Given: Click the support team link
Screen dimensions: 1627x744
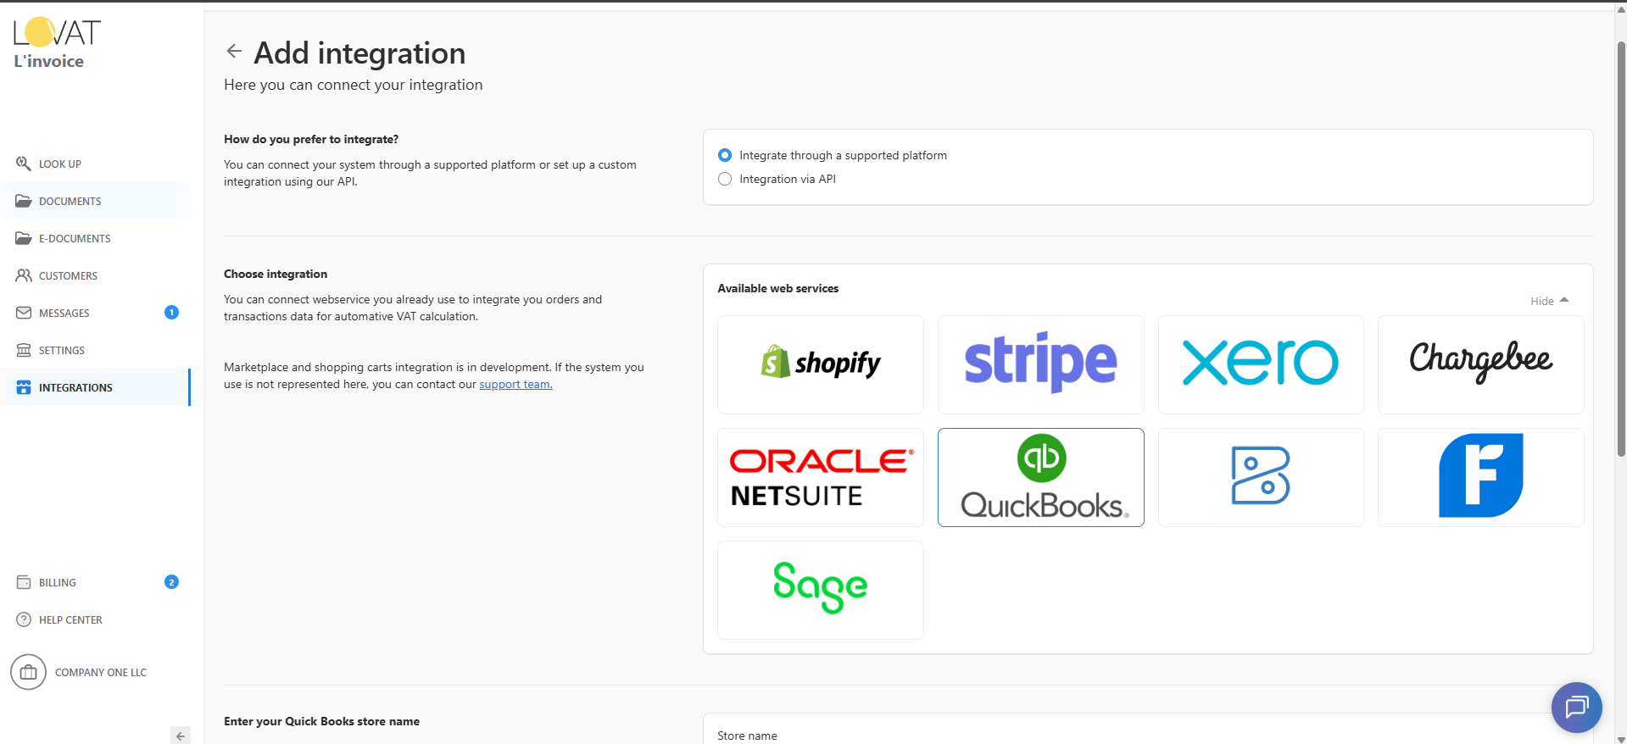Looking at the screenshot, I should [515, 384].
